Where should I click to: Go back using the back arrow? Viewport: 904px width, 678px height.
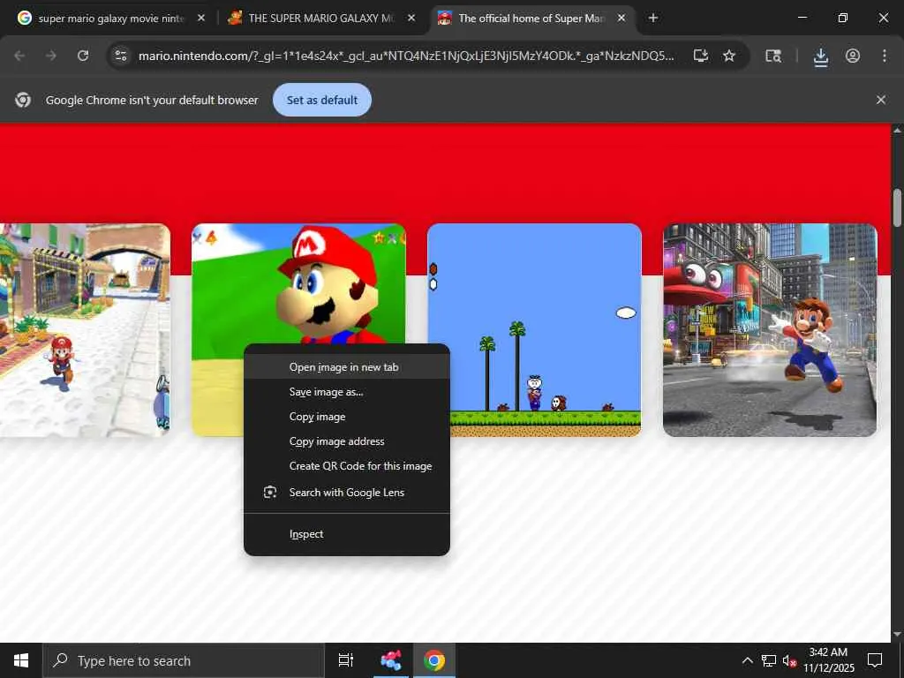(x=19, y=56)
